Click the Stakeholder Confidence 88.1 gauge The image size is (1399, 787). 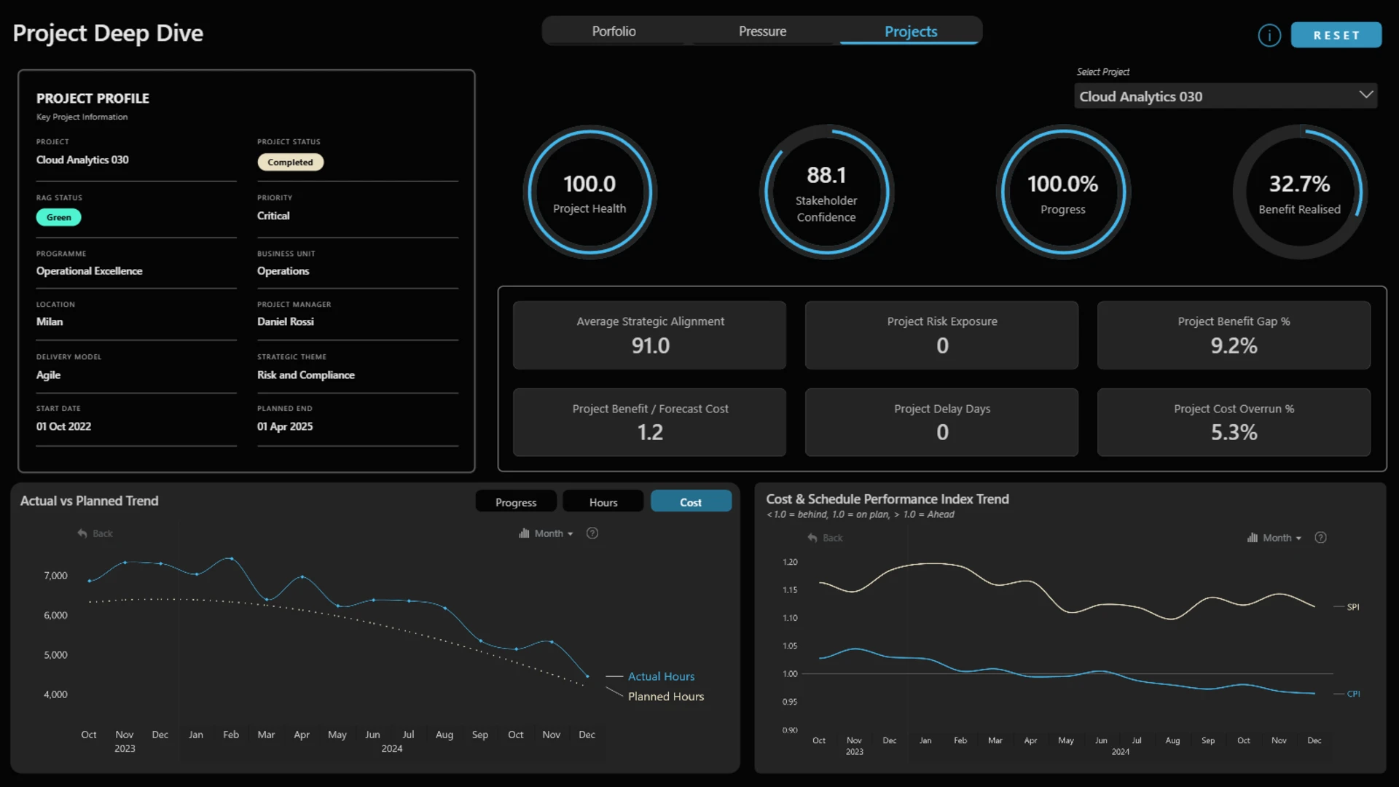[826, 192]
